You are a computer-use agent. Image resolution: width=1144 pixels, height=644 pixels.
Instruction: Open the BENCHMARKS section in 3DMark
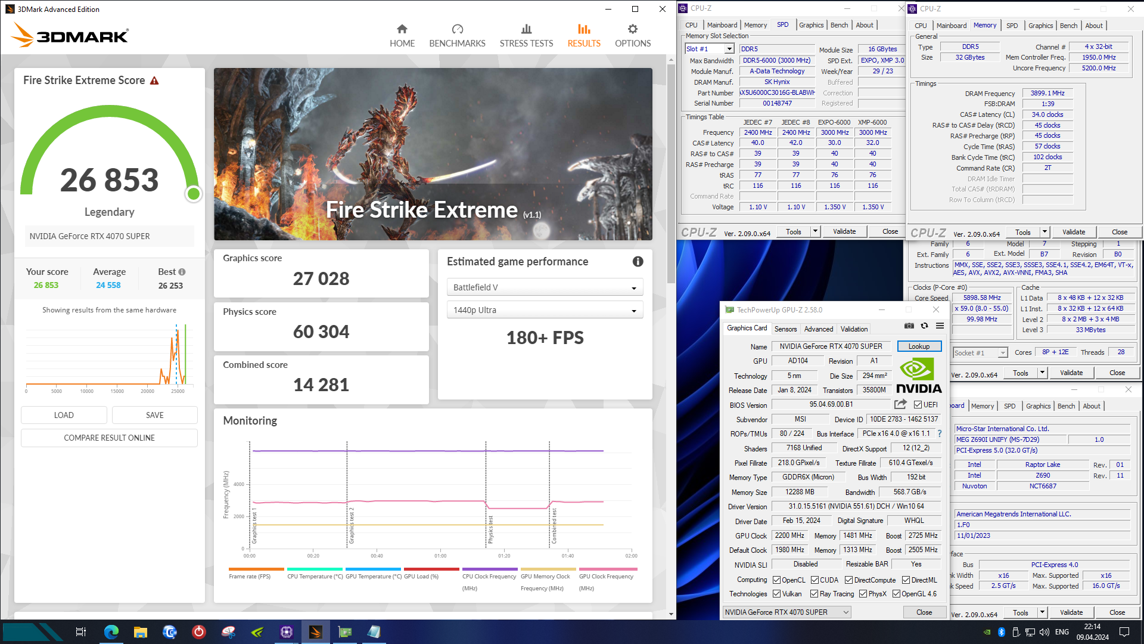457,36
